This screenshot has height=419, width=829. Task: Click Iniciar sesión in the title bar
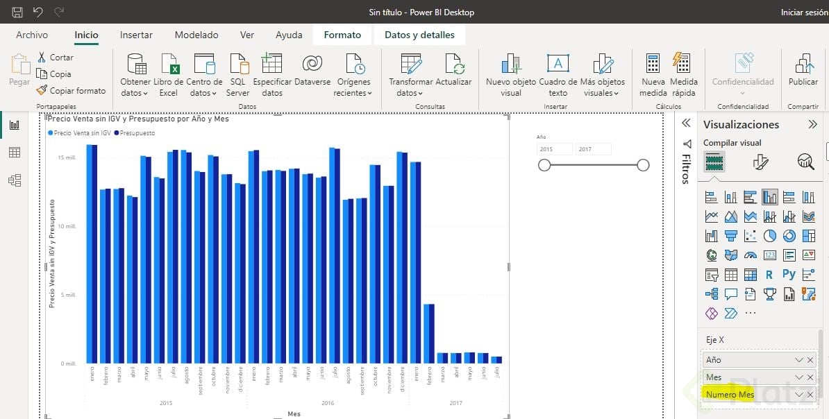[x=803, y=12]
